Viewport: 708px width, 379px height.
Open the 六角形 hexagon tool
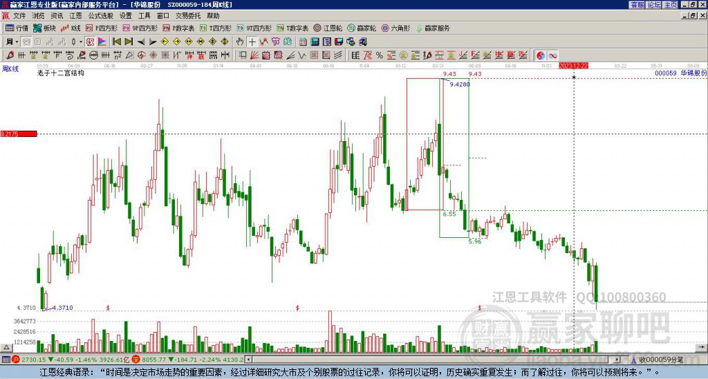click(x=395, y=28)
